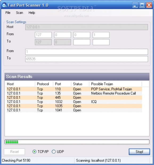
Task: Open the Help menu
Action: [x=32, y=13]
